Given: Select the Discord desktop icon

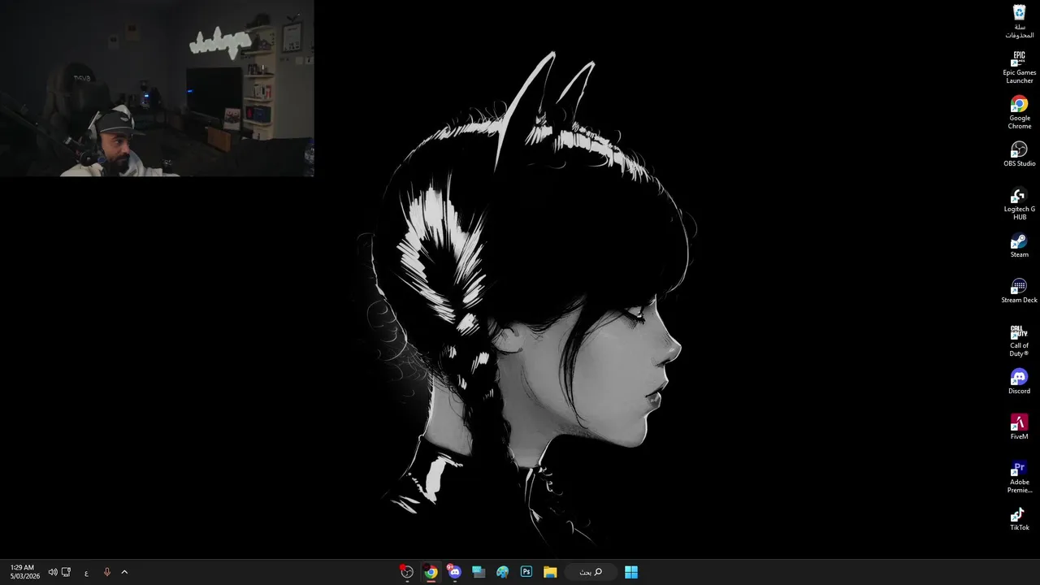Looking at the screenshot, I should tap(1019, 382).
